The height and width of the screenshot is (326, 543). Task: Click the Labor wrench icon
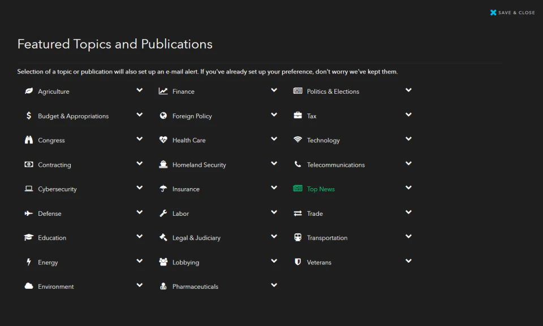tap(163, 213)
